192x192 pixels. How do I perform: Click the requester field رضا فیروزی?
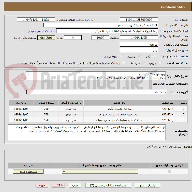(x=107, y=31)
